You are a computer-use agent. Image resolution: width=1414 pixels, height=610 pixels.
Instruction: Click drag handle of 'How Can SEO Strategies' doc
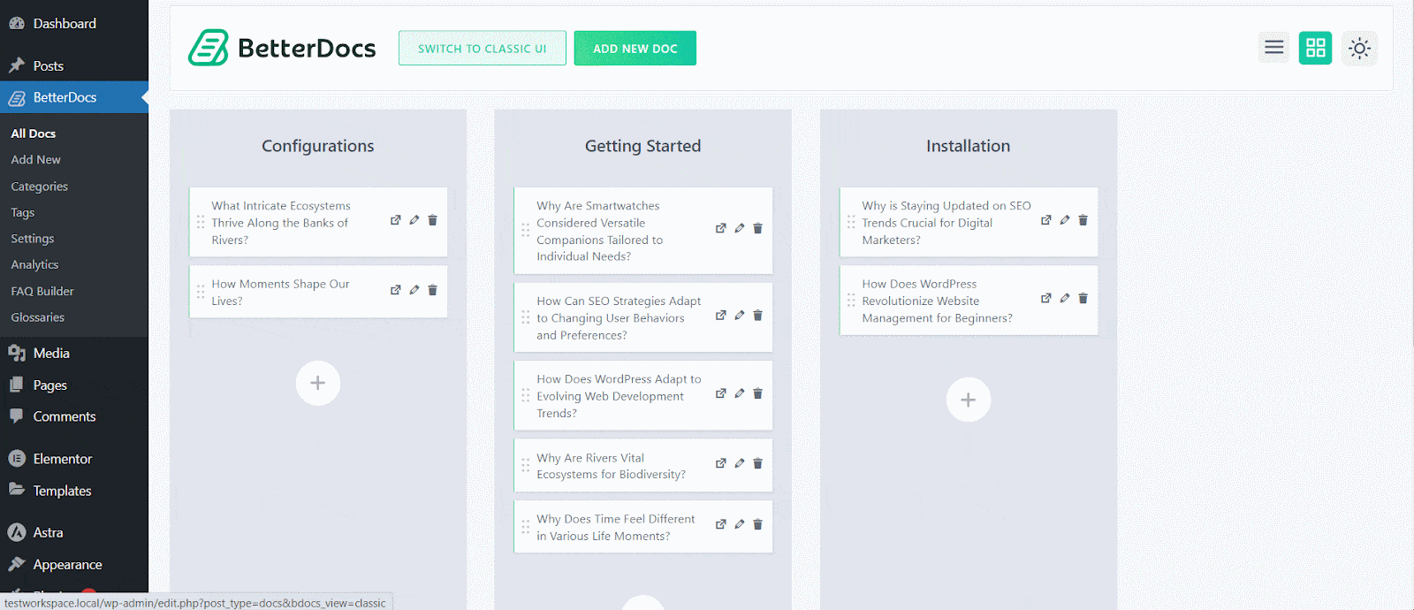coord(526,317)
